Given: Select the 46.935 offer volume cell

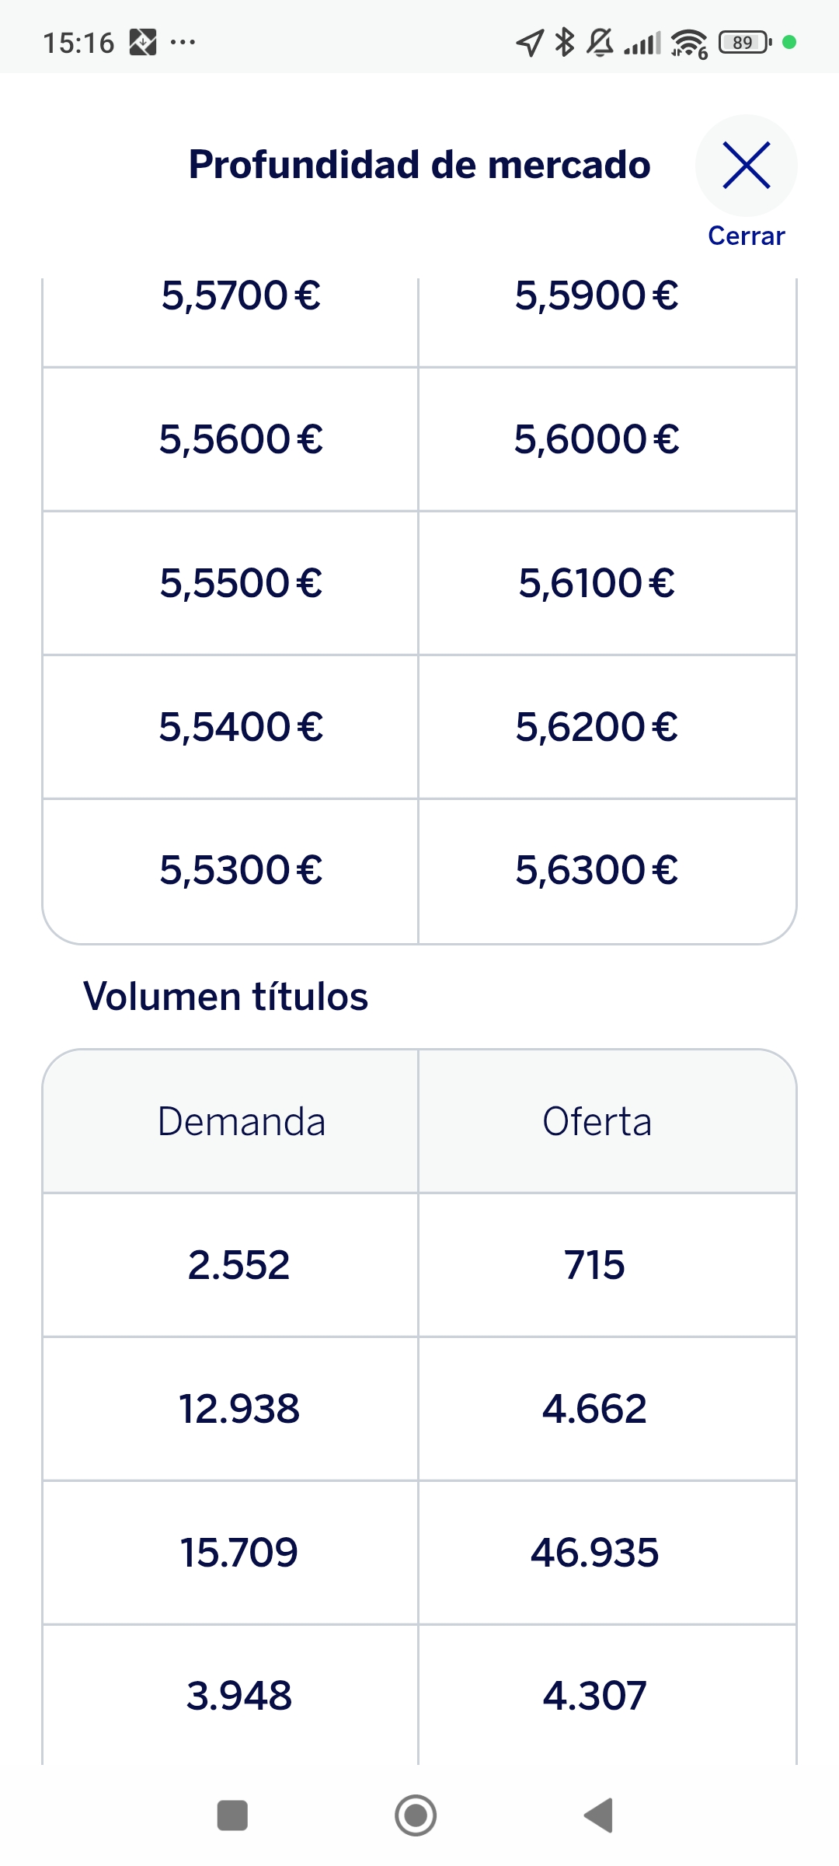Looking at the screenshot, I should (x=607, y=1553).
